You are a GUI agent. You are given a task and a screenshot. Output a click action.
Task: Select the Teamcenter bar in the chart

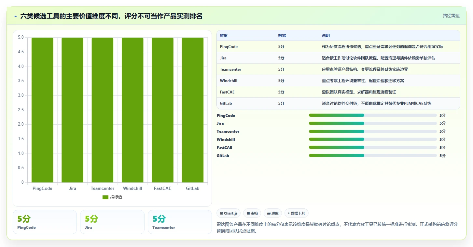103,110
